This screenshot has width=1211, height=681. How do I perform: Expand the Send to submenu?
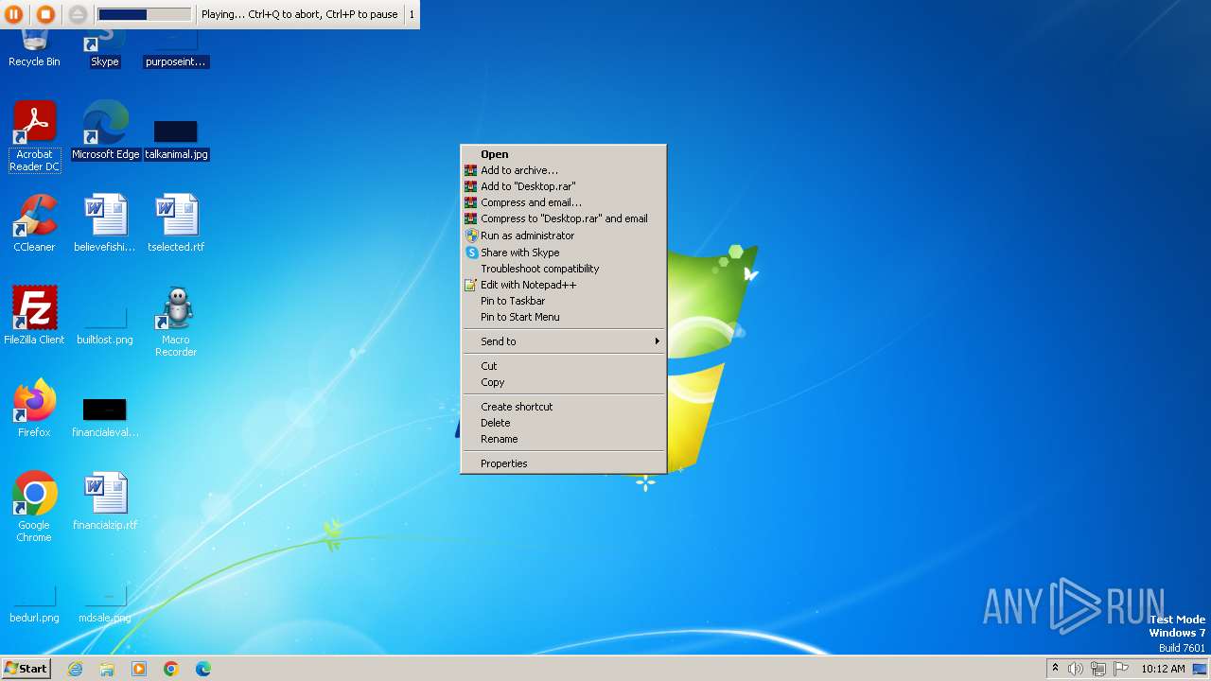point(563,341)
